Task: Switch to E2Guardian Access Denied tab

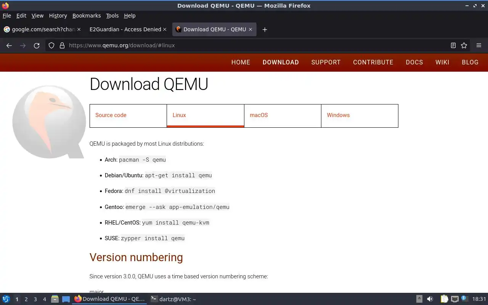Action: pyautogui.click(x=127, y=29)
